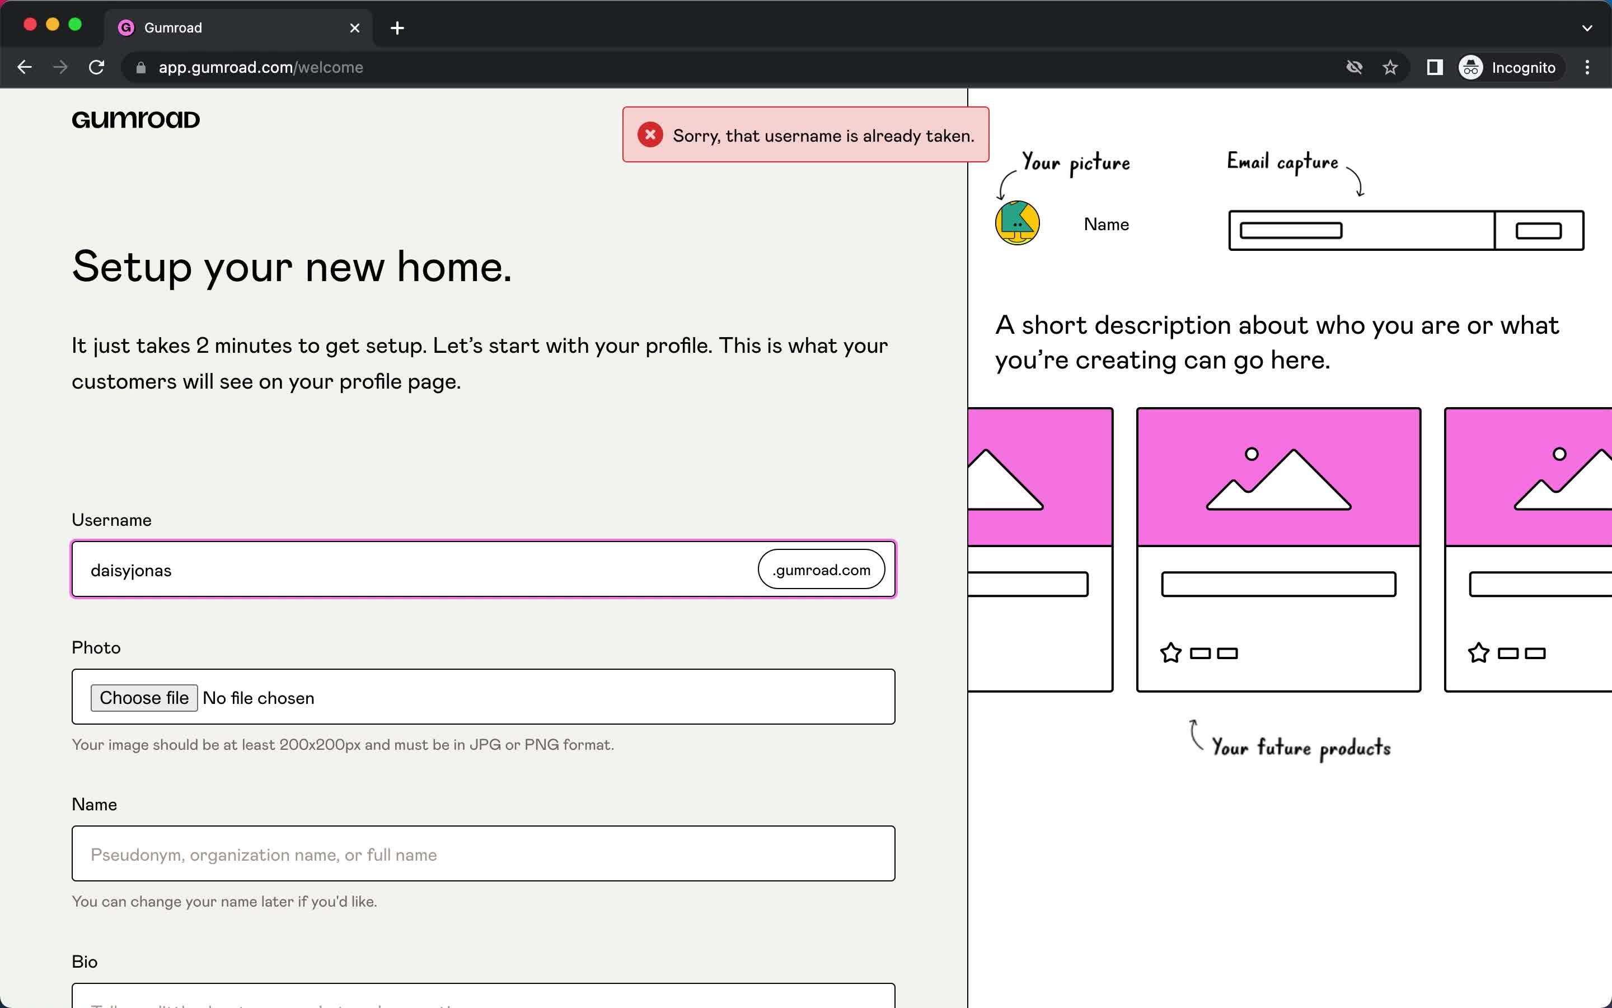Viewport: 1612px width, 1008px height.
Task: Click 'Setup your new home.' heading
Action: (x=292, y=267)
